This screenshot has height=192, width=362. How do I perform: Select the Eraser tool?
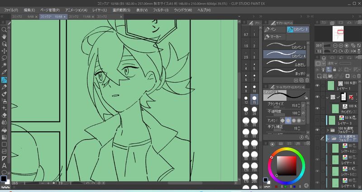tap(4, 115)
